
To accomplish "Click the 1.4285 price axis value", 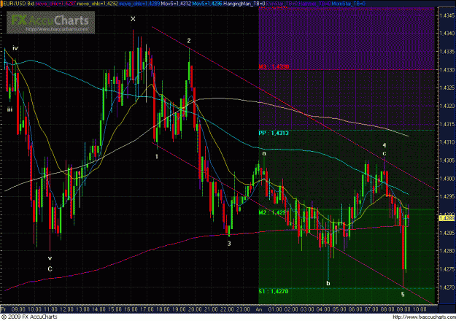I will click(x=447, y=233).
